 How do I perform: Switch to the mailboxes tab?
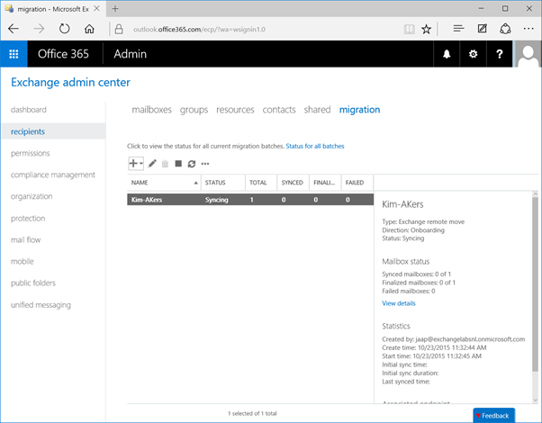pyautogui.click(x=151, y=110)
